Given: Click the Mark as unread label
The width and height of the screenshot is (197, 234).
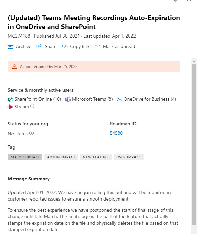Looking at the screenshot, I should click(119, 46).
